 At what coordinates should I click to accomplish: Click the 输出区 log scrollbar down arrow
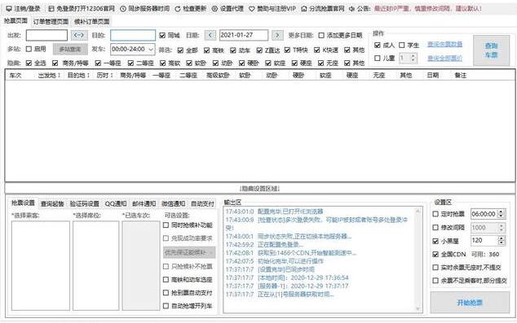(418, 308)
